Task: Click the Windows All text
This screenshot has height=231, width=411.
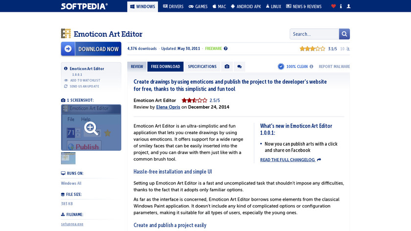Action: pos(71,183)
